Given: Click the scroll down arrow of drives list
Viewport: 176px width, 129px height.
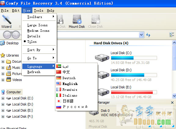Looking at the screenshot, I should [x=174, y=96].
